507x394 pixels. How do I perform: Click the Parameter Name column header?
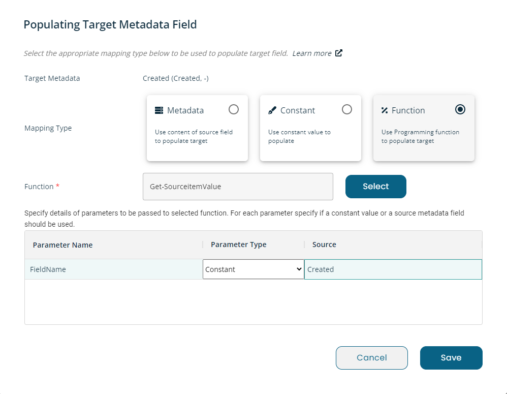62,245
